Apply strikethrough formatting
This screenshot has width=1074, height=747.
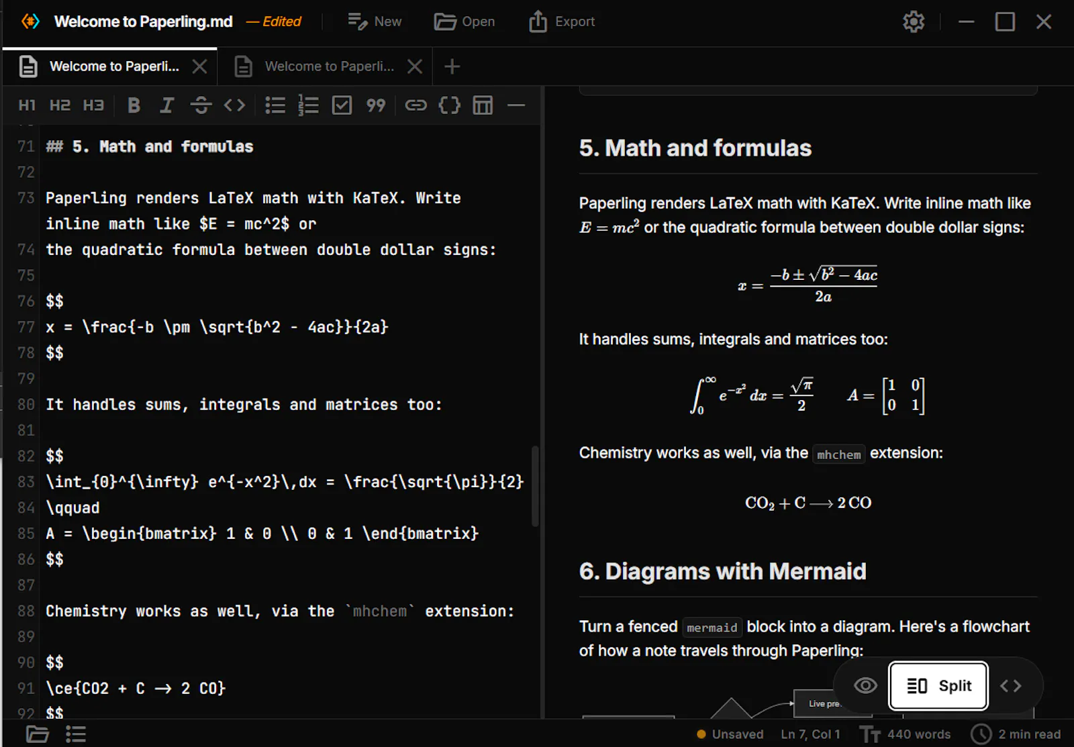click(x=201, y=105)
